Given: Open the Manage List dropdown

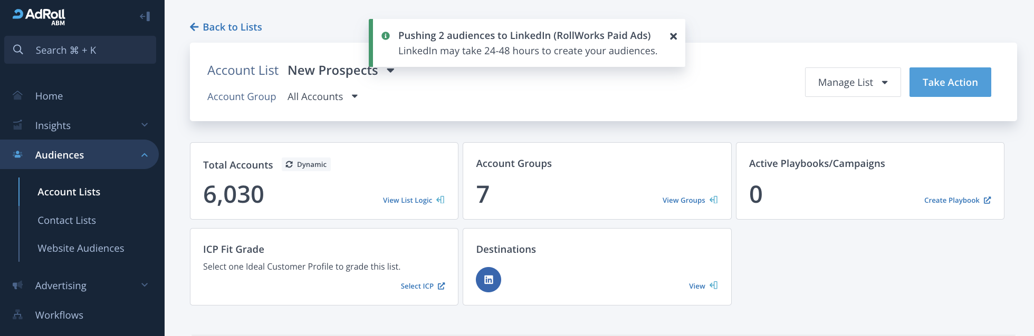Looking at the screenshot, I should [853, 82].
